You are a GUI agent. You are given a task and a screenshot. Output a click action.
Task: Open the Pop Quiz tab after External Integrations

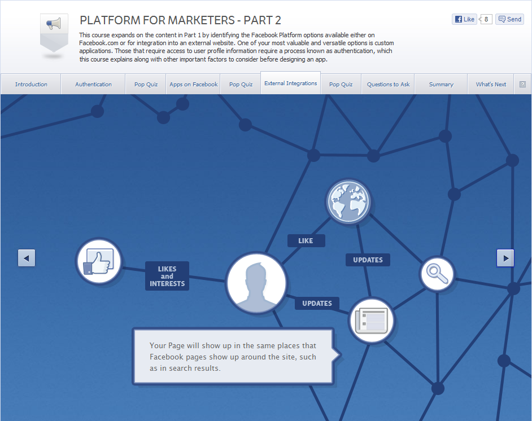(x=341, y=84)
